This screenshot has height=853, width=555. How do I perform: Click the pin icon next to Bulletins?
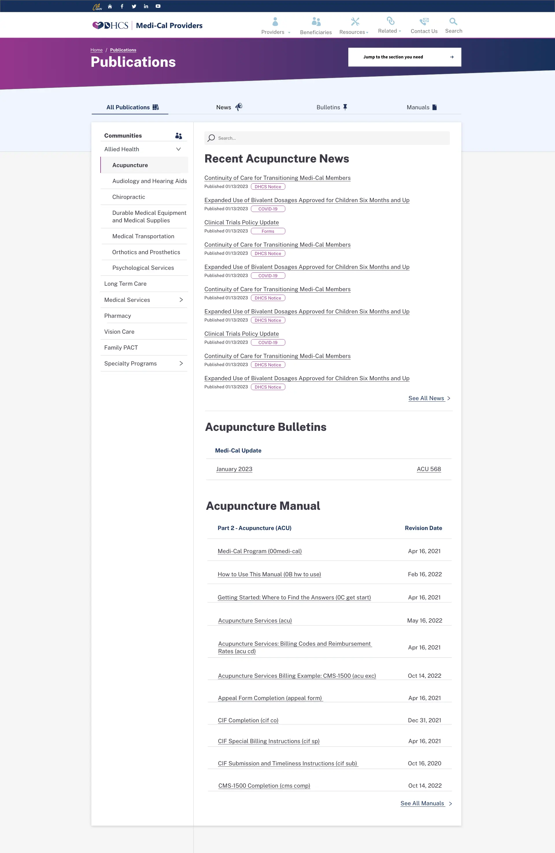pyautogui.click(x=345, y=106)
